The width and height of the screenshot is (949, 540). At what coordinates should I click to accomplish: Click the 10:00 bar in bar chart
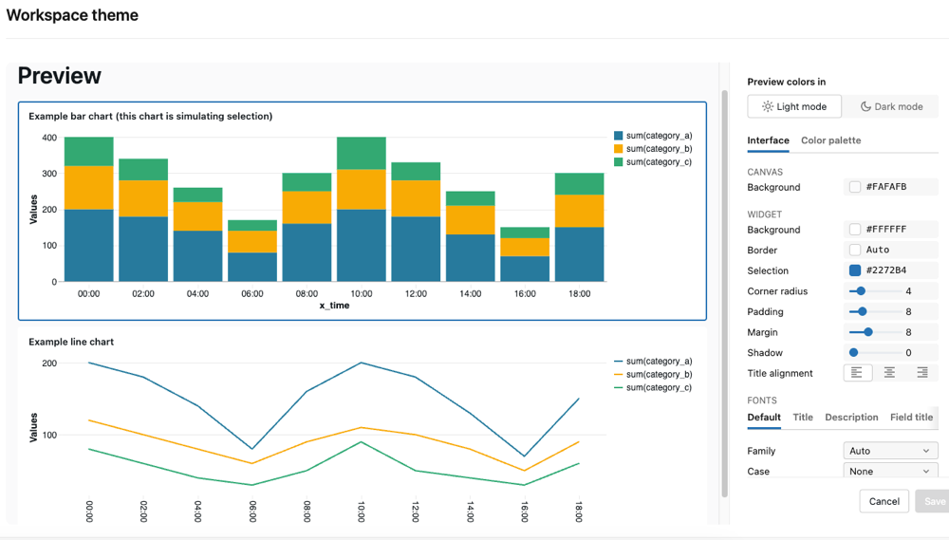click(362, 210)
